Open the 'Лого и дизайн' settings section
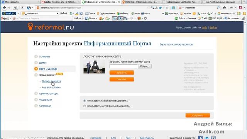Viewport: 247px width, 139px height. 48,69
